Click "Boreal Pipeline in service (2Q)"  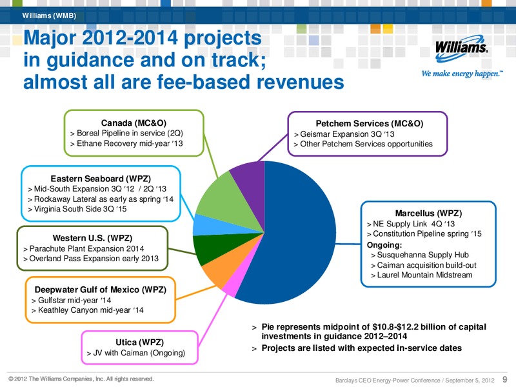[x=130, y=133]
